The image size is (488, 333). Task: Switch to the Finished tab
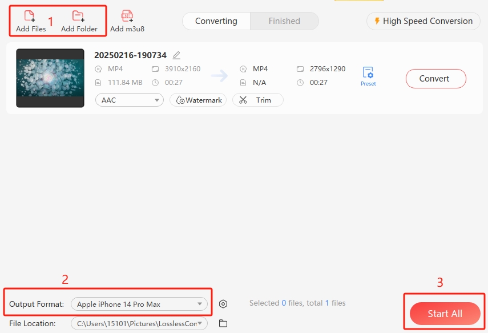point(284,21)
